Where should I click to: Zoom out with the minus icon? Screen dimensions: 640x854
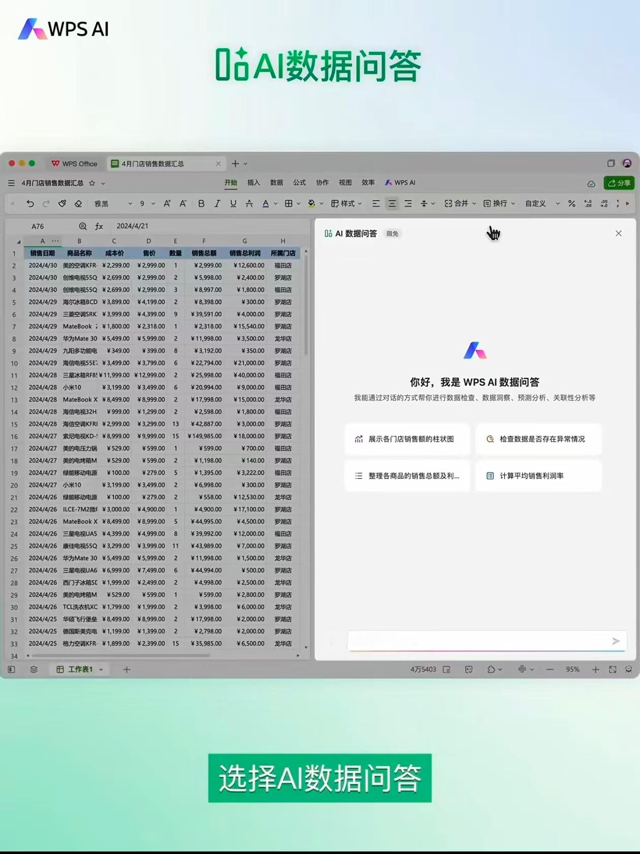(550, 670)
